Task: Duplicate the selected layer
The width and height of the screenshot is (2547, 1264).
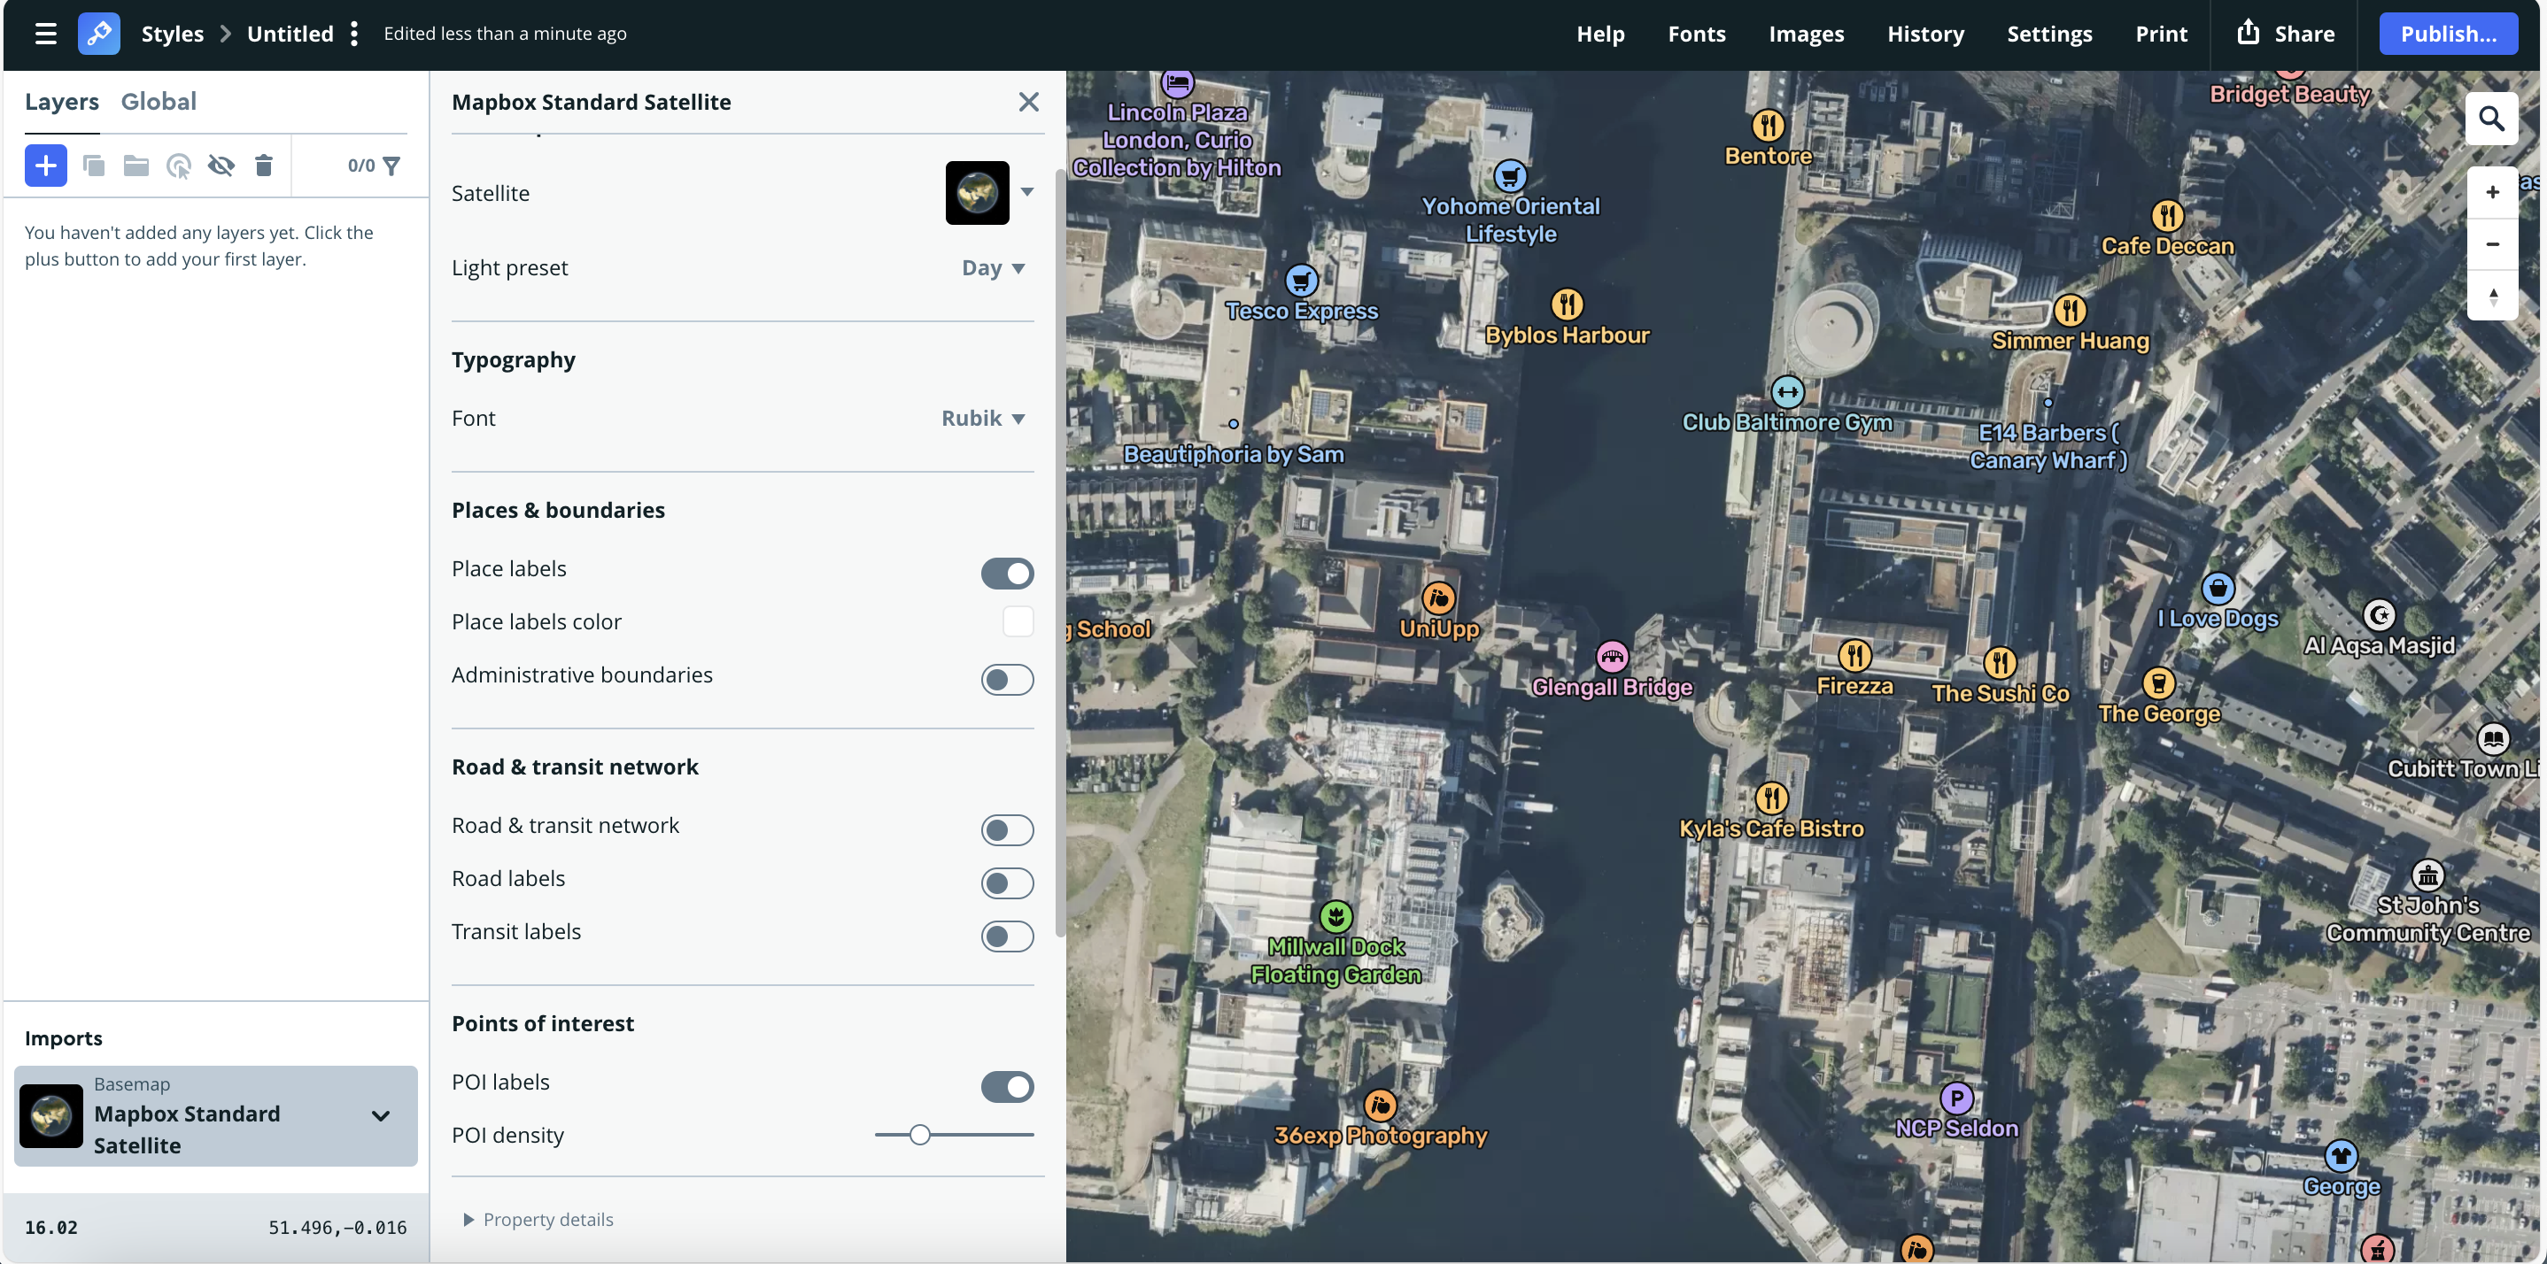Action: (94, 165)
